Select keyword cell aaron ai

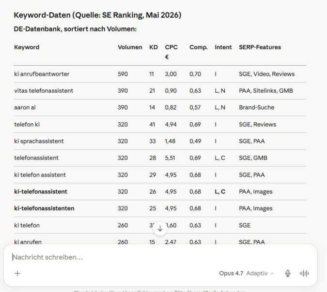click(x=25, y=107)
